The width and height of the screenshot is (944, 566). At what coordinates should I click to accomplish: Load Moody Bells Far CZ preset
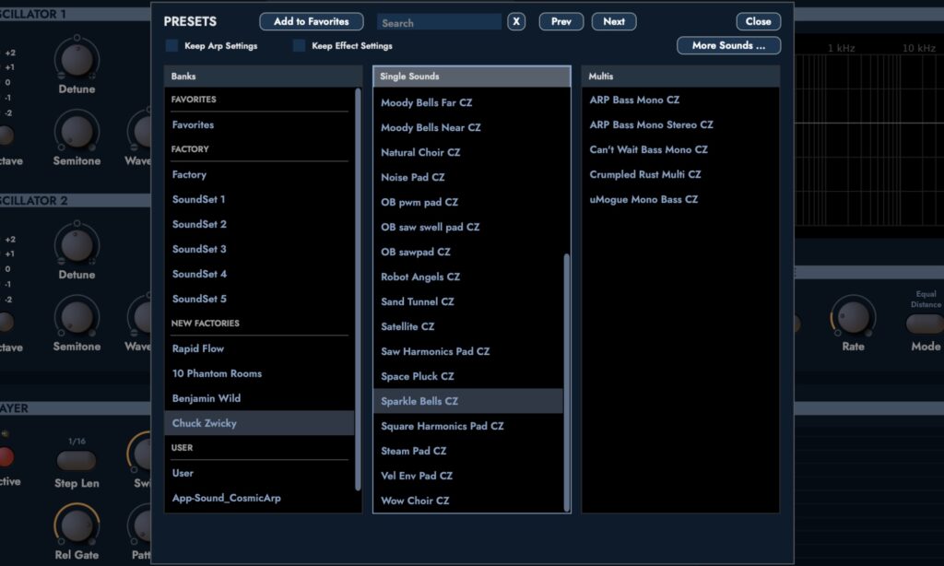click(468, 103)
